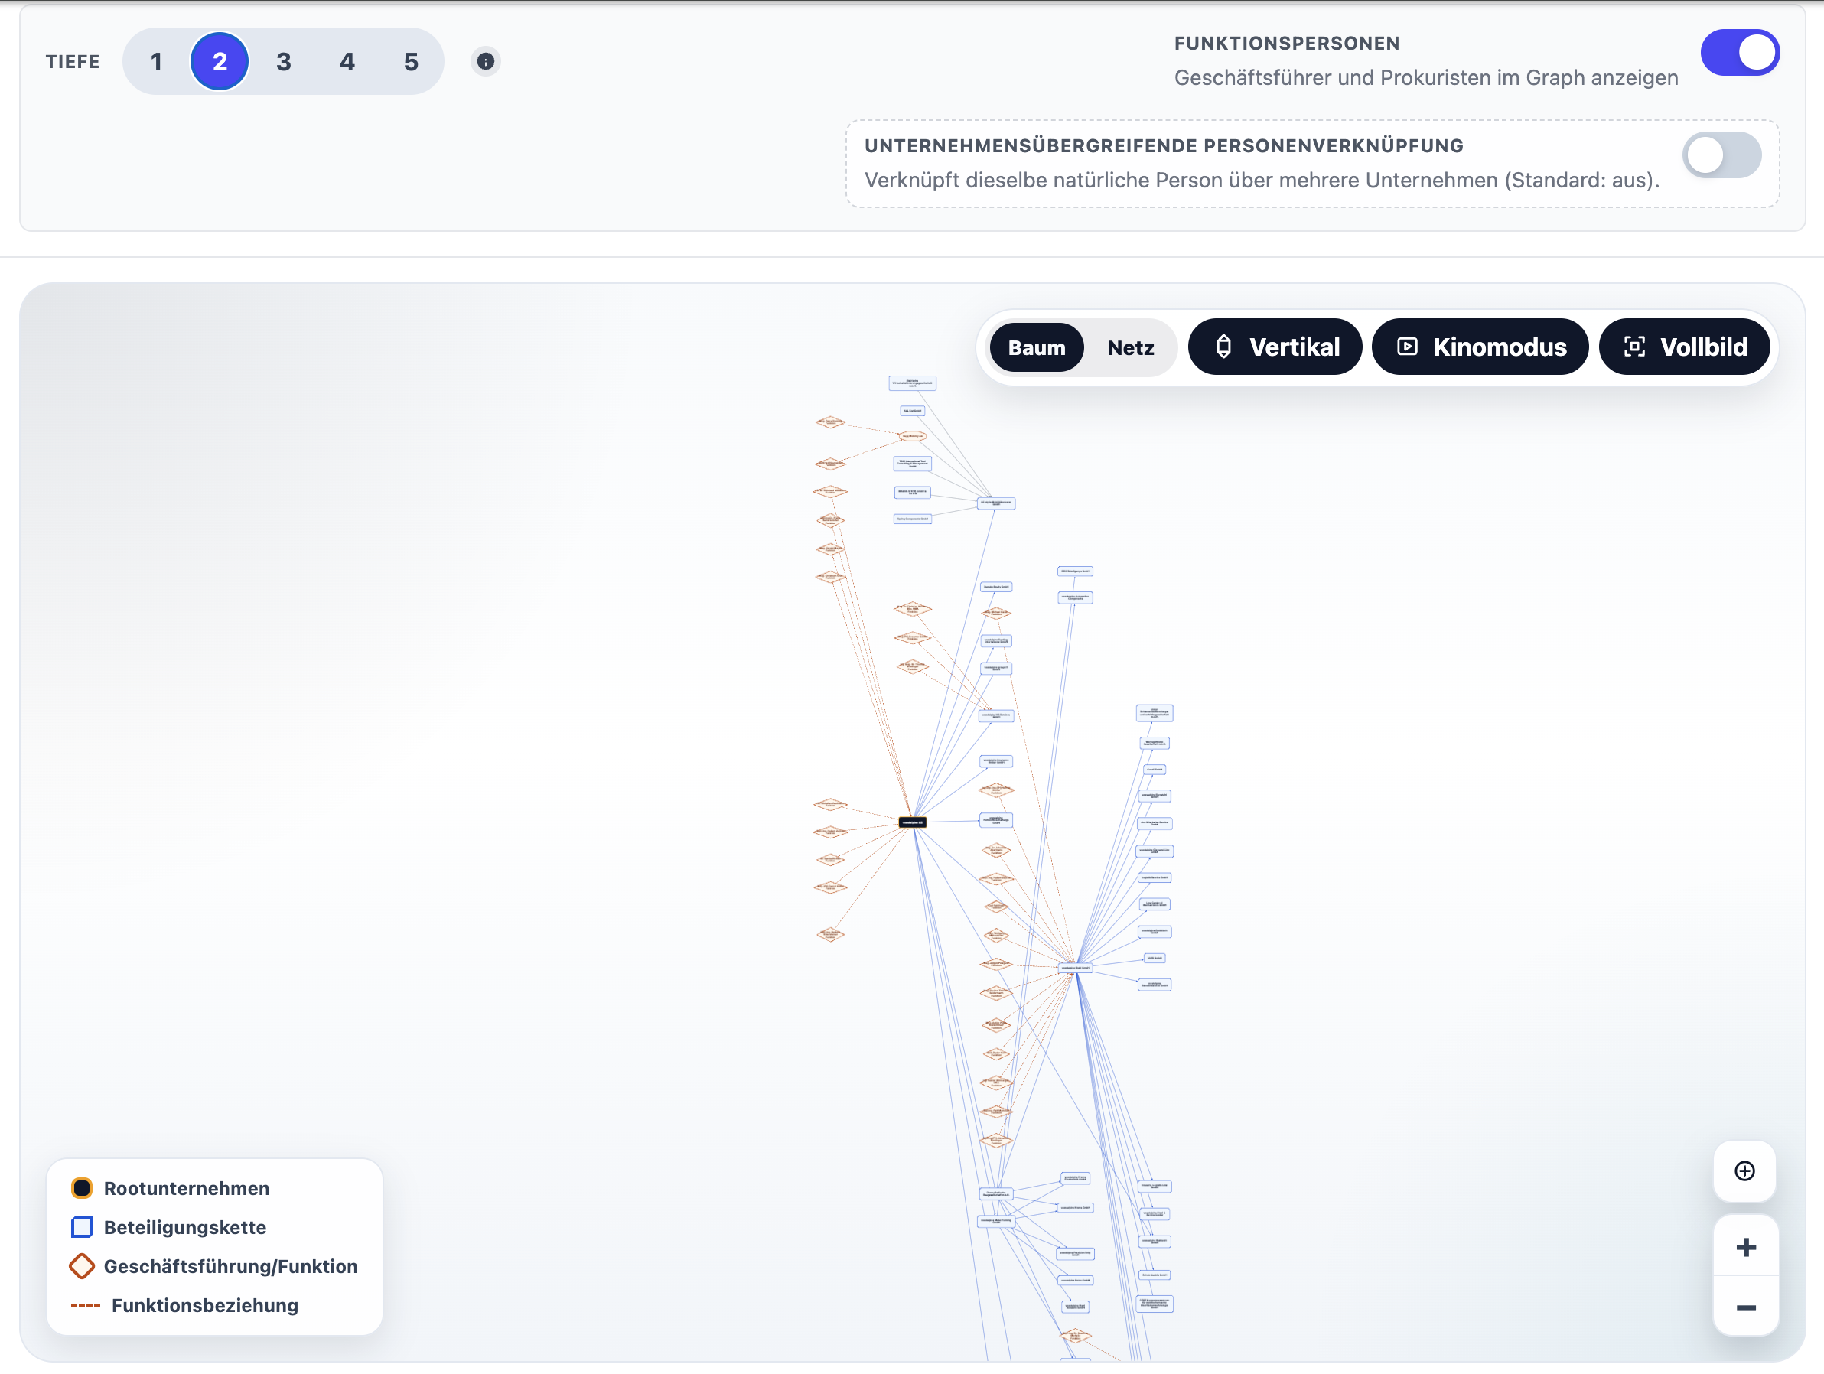Click the Rootunternehmen legend square
The image size is (1824, 1374).
[x=83, y=1187]
